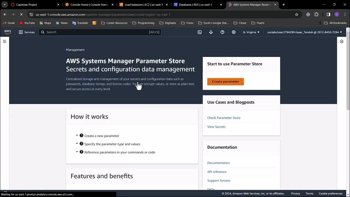Viewport: 350px width, 197px height.
Task: Open a new browser tab
Action: pos(284,5)
